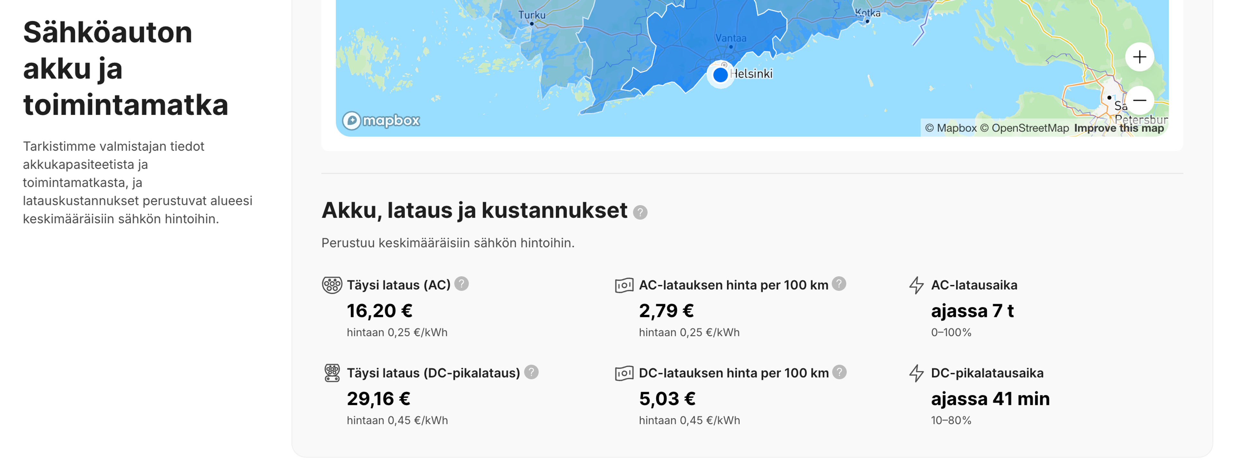Click the 0–100% range text
Screen dimensions: 1234x476
click(951, 332)
